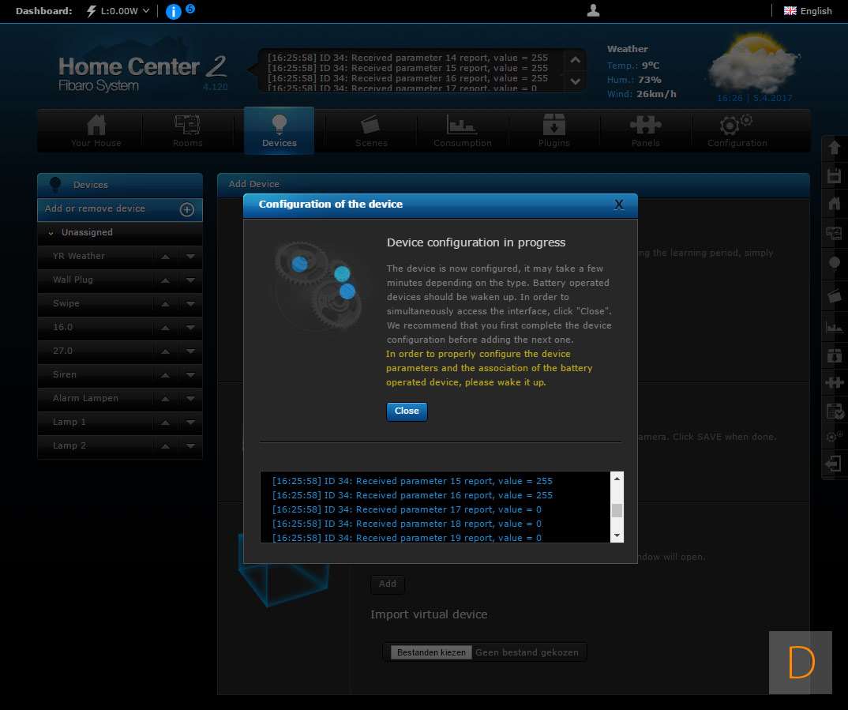
Task: Click dialog log scrollbar up arrow
Action: pyautogui.click(x=617, y=479)
